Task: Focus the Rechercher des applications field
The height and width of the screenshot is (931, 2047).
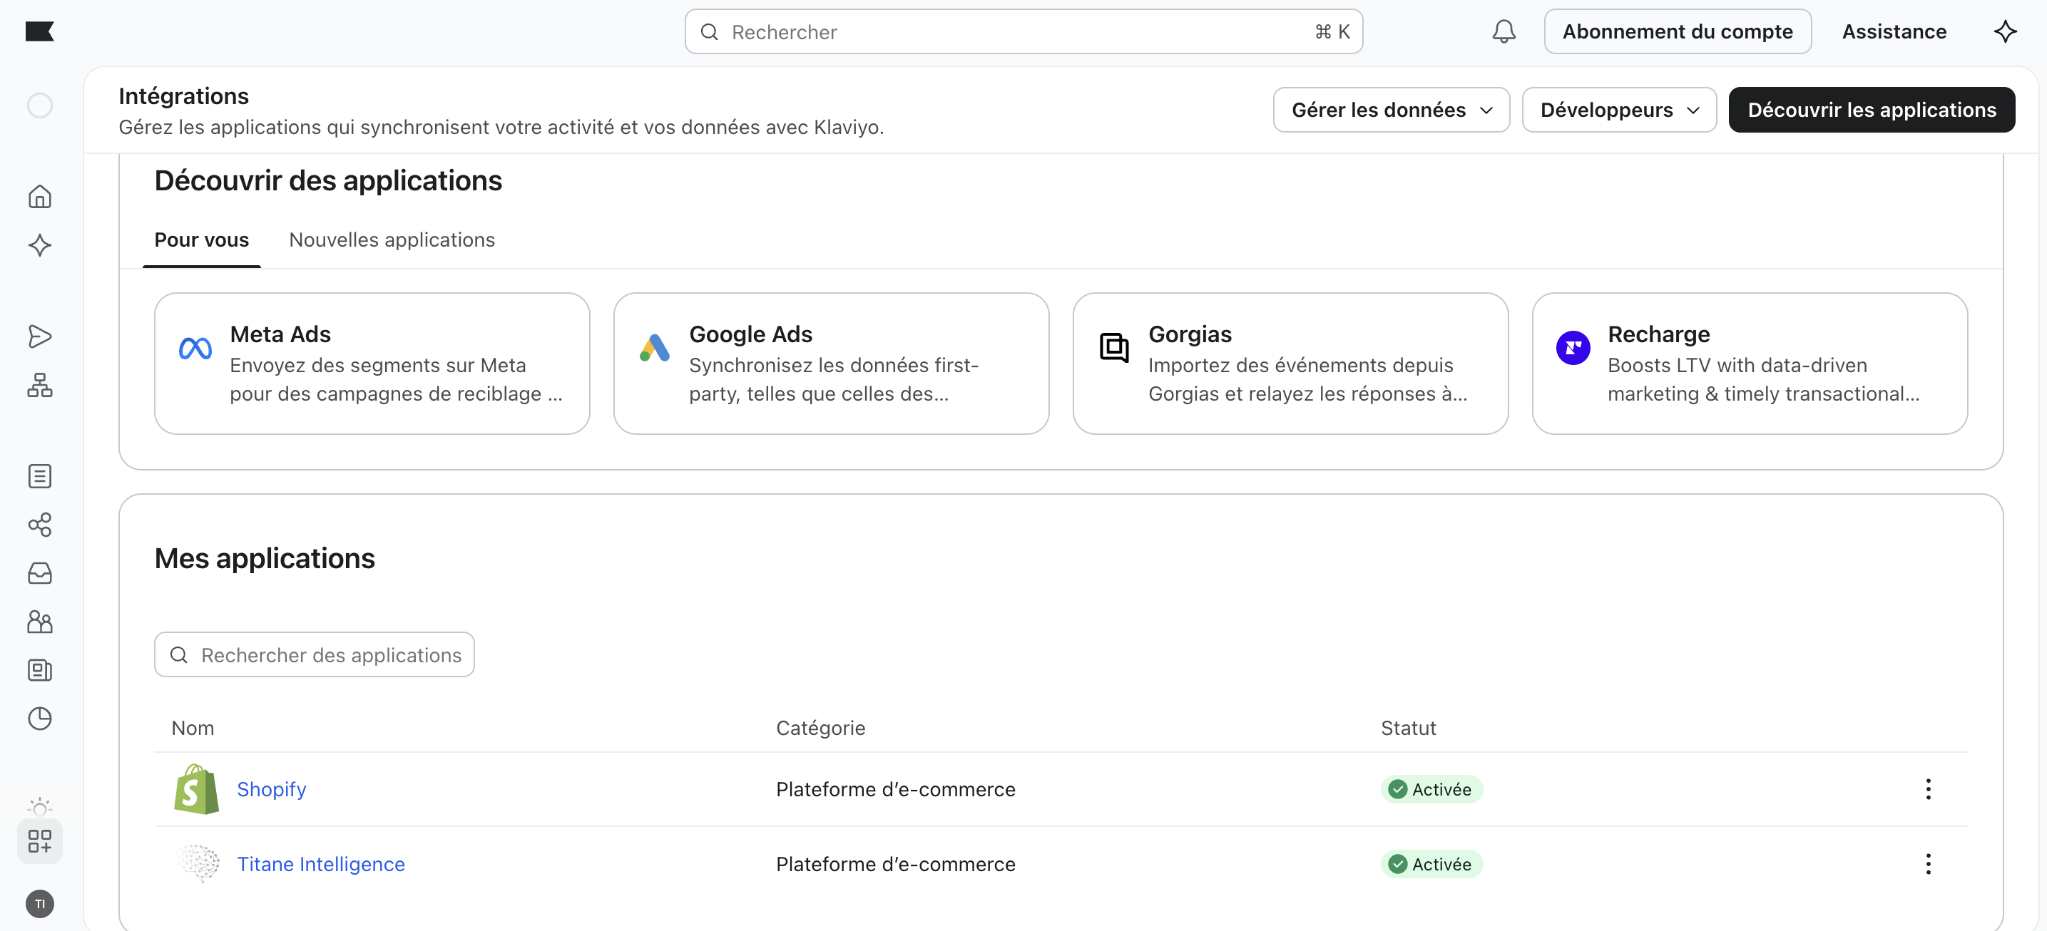Action: [315, 654]
